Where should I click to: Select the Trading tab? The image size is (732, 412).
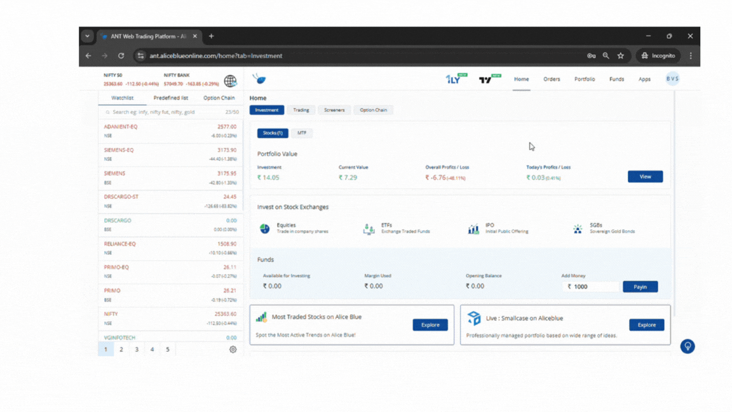click(x=301, y=110)
